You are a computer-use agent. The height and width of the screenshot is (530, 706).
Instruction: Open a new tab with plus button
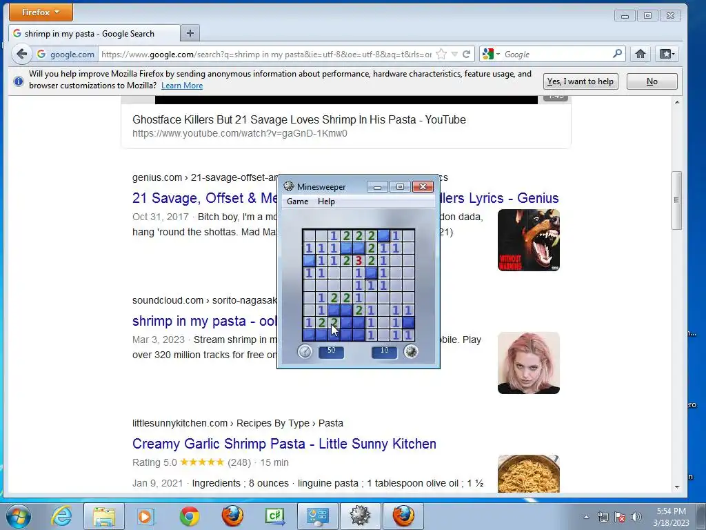click(190, 33)
